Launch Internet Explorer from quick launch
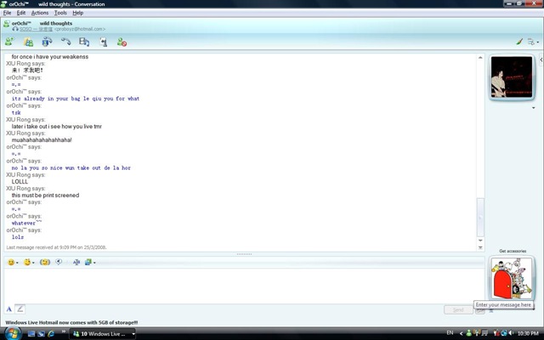The height and width of the screenshot is (340, 544). click(51, 334)
